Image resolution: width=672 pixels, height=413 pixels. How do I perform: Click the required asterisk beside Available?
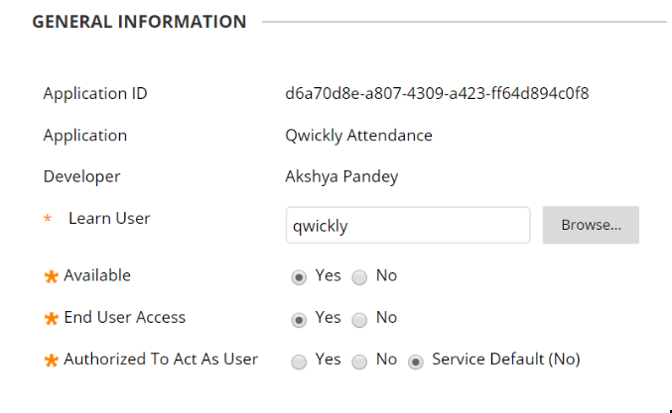[51, 276]
